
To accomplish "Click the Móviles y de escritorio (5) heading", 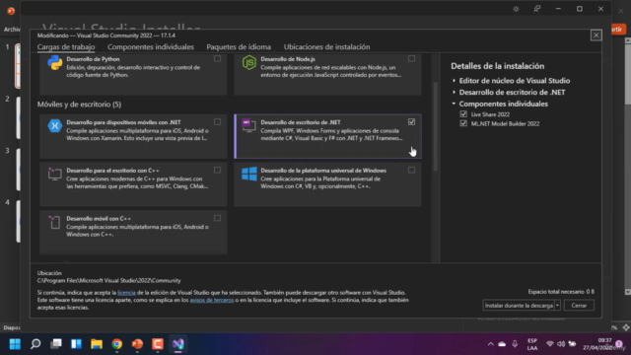I will 79,105.
